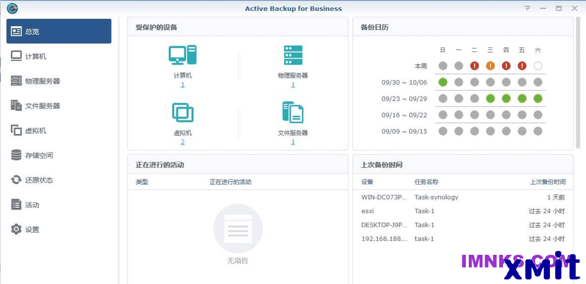
Task: Click this week's orange Wednesday warning marker
Action: pos(490,66)
